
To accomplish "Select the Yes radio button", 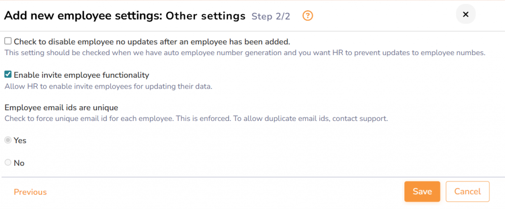I will (8, 140).
